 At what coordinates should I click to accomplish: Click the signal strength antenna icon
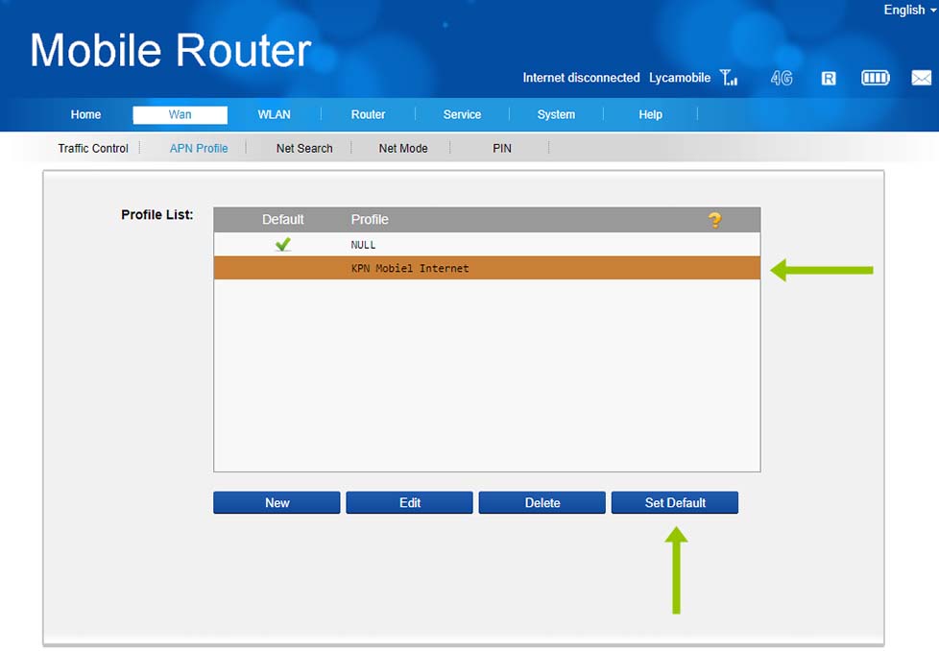[729, 78]
